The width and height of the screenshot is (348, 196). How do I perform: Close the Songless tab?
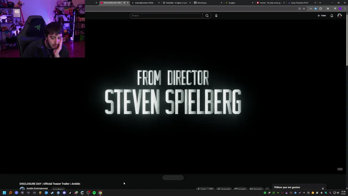(253, 3)
